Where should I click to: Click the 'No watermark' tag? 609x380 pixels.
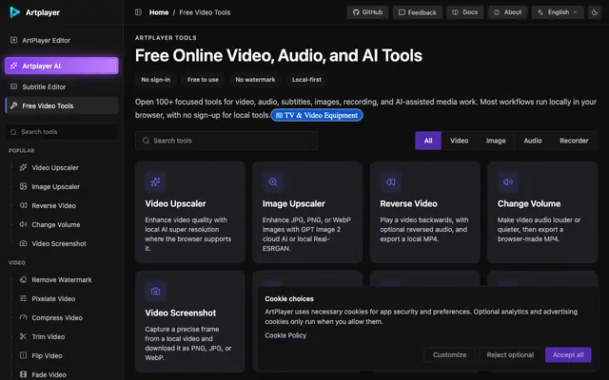[x=255, y=80]
